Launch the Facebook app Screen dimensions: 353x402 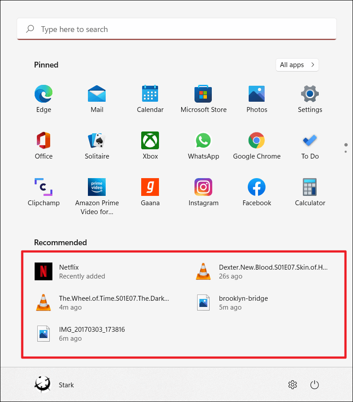[257, 192]
